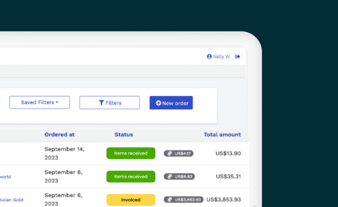Click Items received badge for September 14
This screenshot has height=207, width=338.
tap(131, 153)
